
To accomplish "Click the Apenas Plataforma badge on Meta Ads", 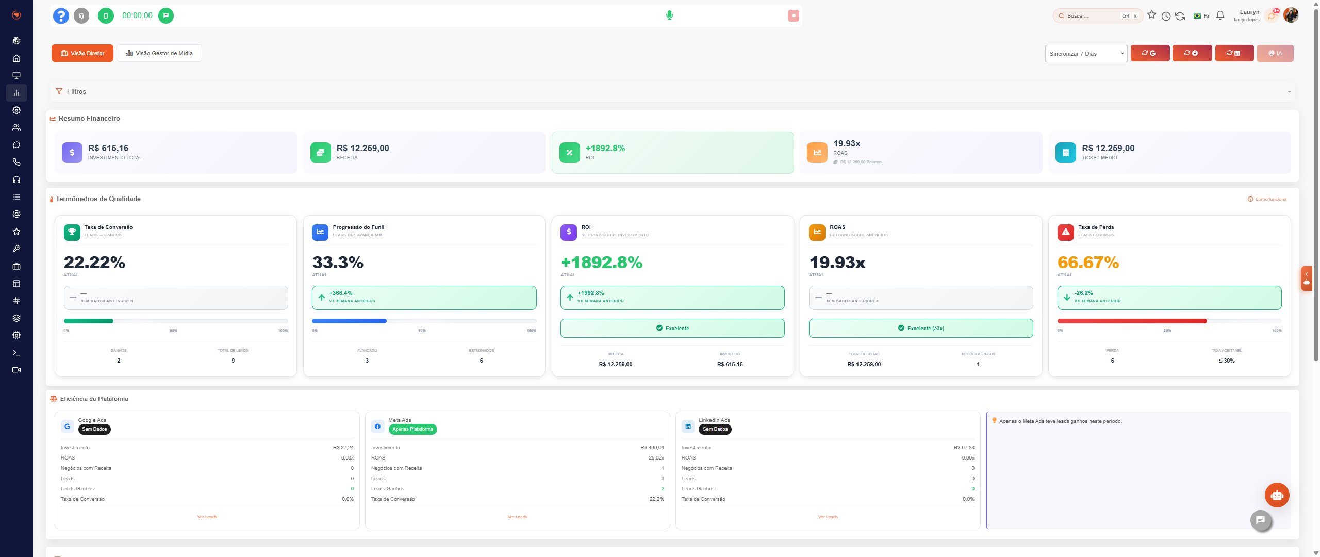I will pos(412,429).
